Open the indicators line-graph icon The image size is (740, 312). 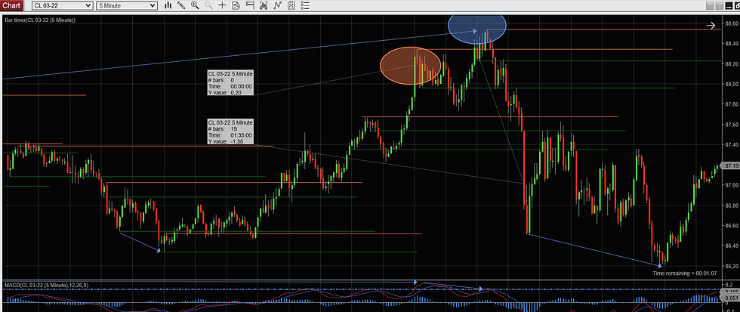click(278, 5)
